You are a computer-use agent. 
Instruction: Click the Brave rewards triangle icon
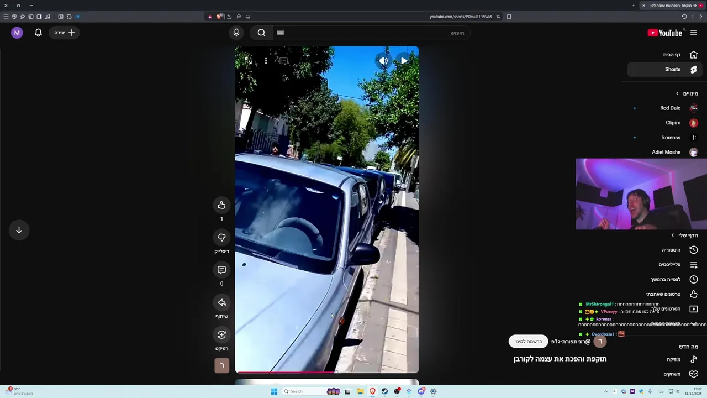210,17
